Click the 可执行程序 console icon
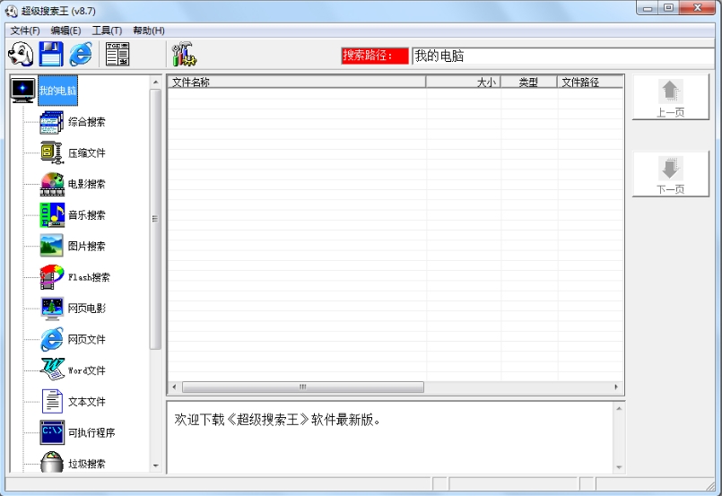 coord(52,432)
